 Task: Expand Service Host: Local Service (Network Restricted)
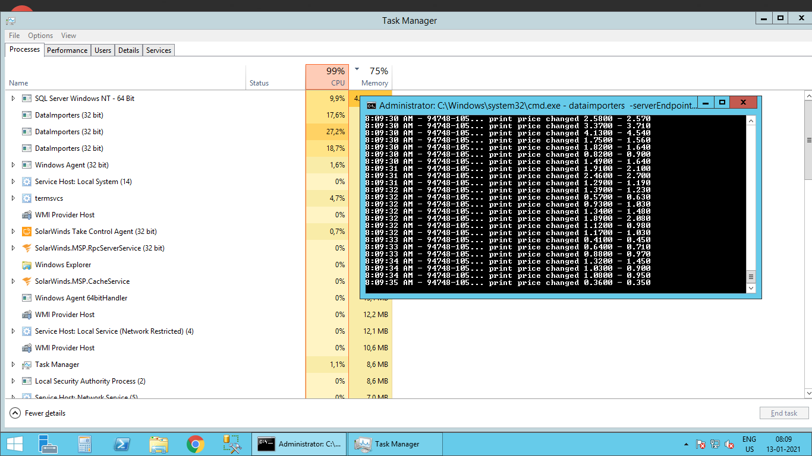point(13,331)
